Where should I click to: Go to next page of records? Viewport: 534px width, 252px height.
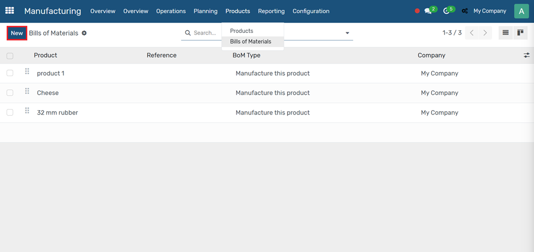485,33
